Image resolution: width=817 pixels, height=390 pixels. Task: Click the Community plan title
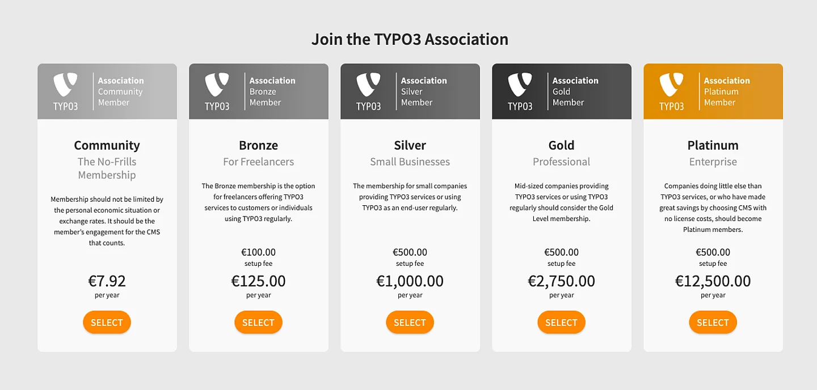click(107, 145)
